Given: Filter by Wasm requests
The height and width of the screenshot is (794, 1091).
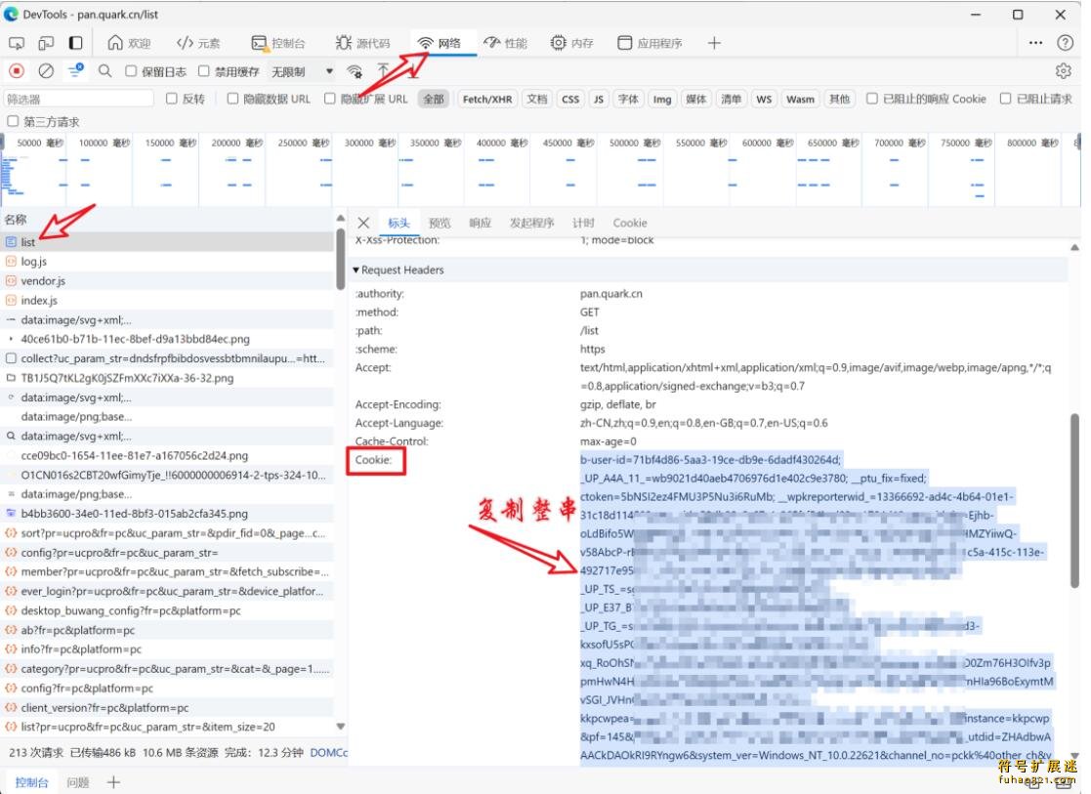Looking at the screenshot, I should (x=800, y=99).
